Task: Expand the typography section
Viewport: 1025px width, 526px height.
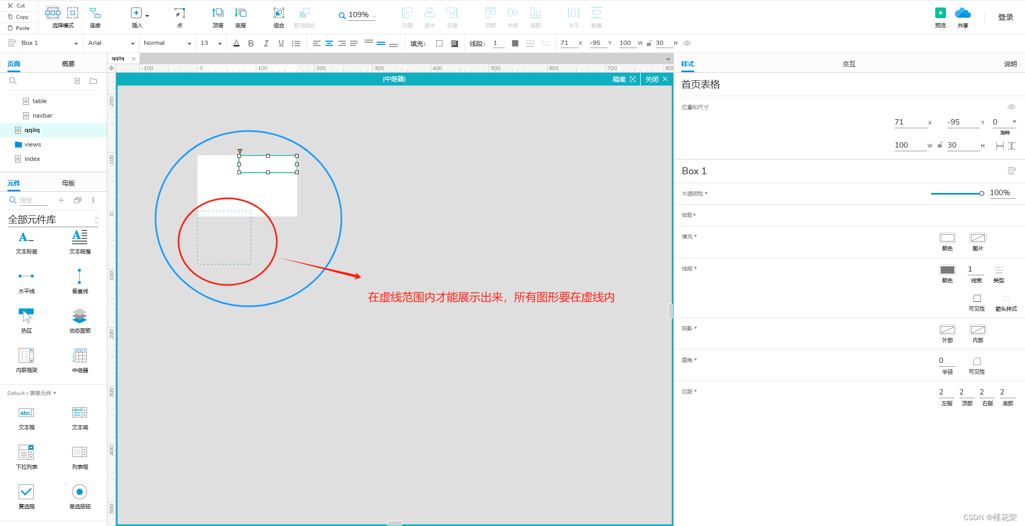Action: click(x=689, y=215)
